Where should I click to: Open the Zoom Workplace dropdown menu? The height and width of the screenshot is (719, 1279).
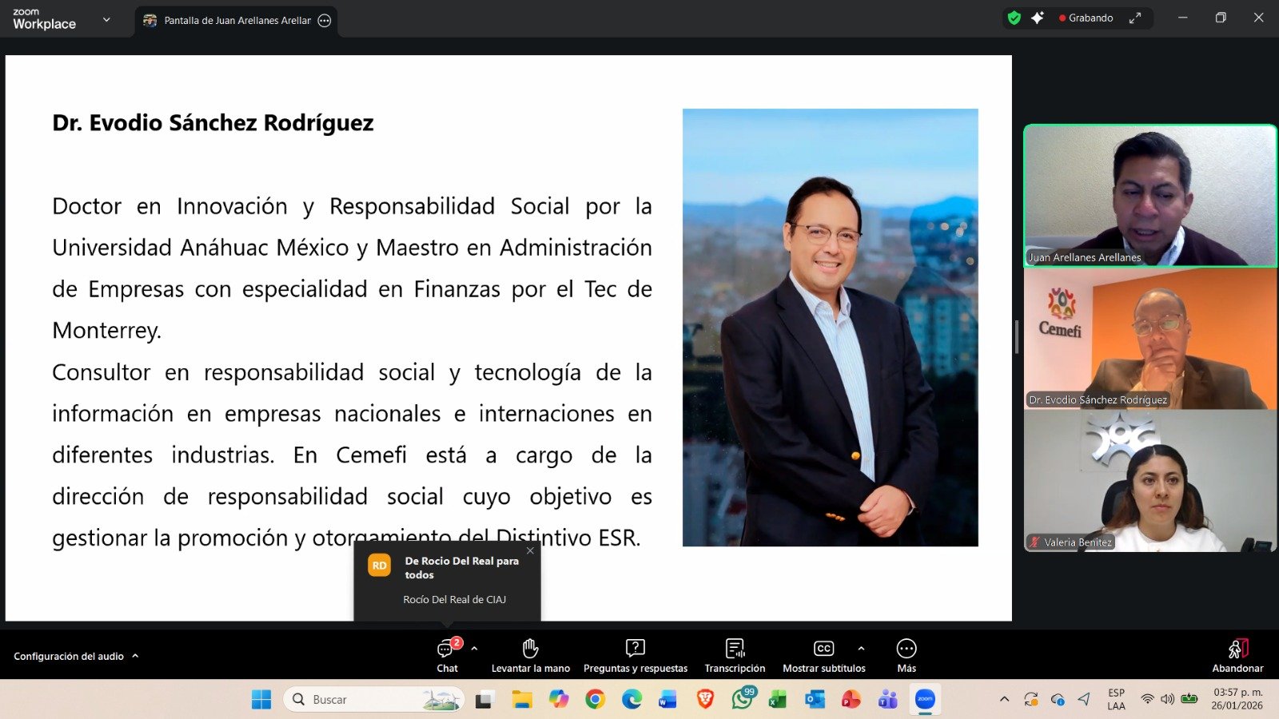click(x=106, y=19)
